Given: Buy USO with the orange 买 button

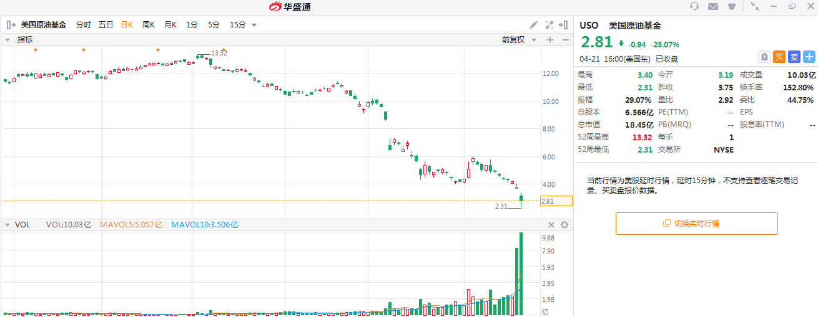Looking at the screenshot, I should point(779,57).
